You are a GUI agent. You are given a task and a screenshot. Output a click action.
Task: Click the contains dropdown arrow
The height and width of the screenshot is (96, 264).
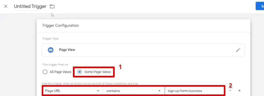[159, 91]
